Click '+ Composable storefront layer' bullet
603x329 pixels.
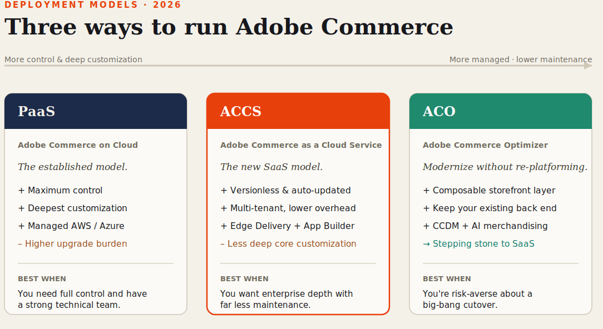489,190
